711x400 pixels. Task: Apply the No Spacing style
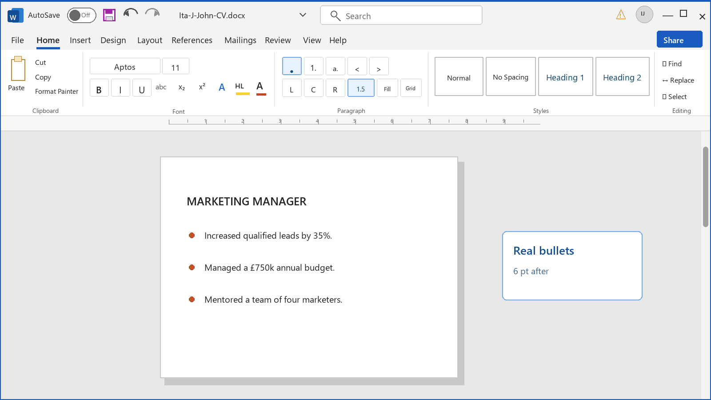pyautogui.click(x=511, y=76)
